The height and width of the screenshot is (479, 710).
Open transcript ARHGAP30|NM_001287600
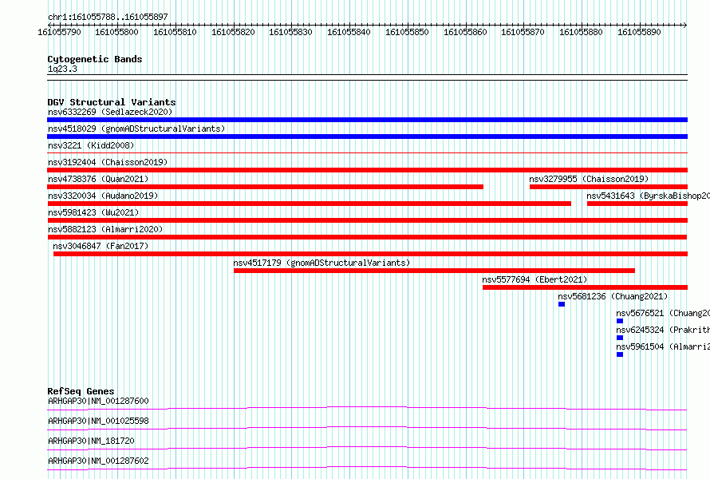(x=98, y=401)
